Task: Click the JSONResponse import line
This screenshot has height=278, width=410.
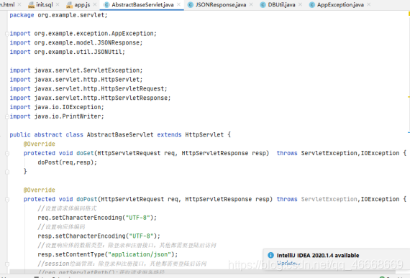Action: coord(76,42)
